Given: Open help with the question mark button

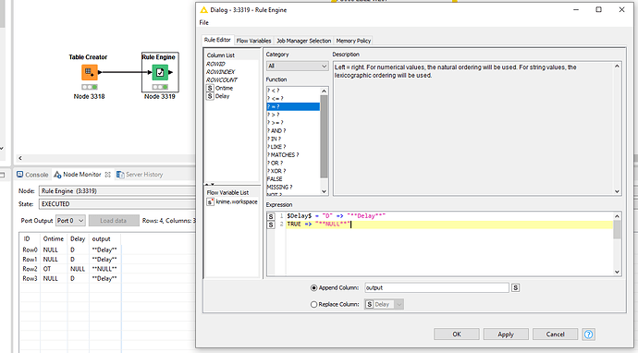Looking at the screenshot, I should point(588,335).
